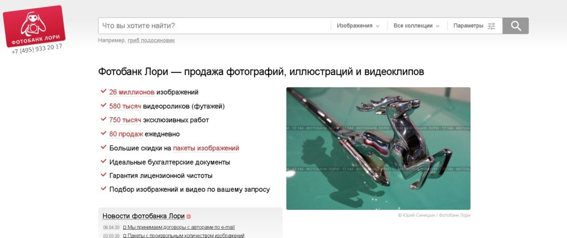Image resolution: width=567 pixels, height=238 pixels.
Task: Follow the '26 миллионов' link
Action: pyautogui.click(x=132, y=92)
